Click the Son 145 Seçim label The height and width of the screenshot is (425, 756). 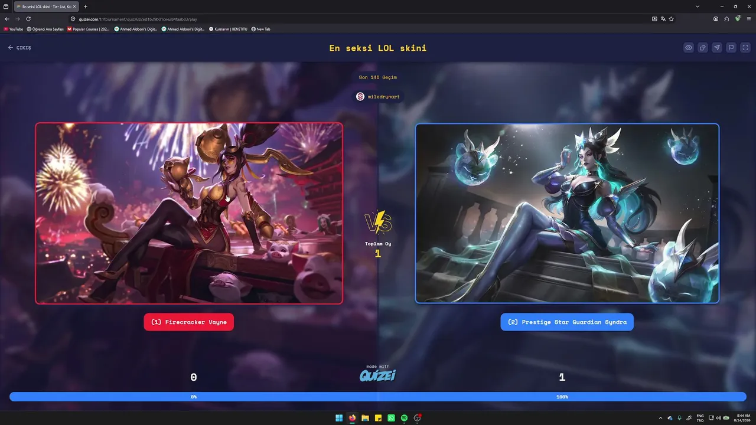point(378,77)
